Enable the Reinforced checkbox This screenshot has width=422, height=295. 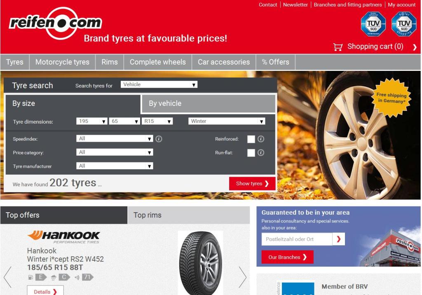pos(251,139)
